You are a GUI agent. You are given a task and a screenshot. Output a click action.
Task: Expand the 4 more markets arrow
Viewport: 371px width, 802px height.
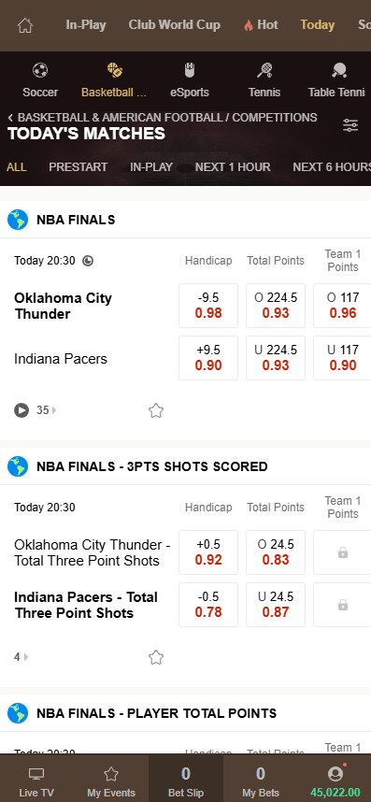click(26, 657)
